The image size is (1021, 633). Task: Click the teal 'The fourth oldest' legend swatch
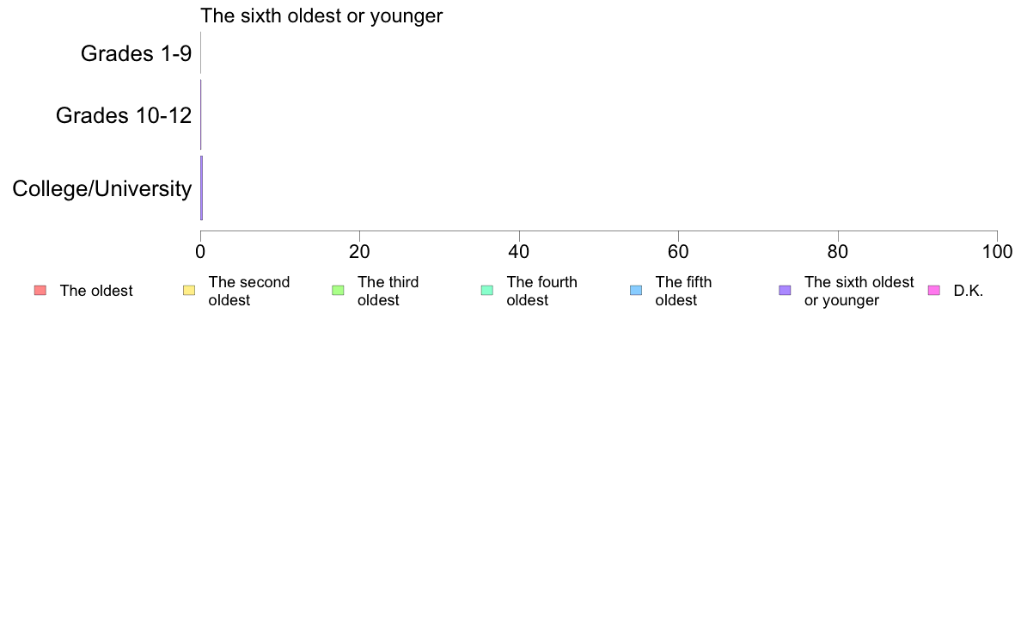(x=487, y=290)
